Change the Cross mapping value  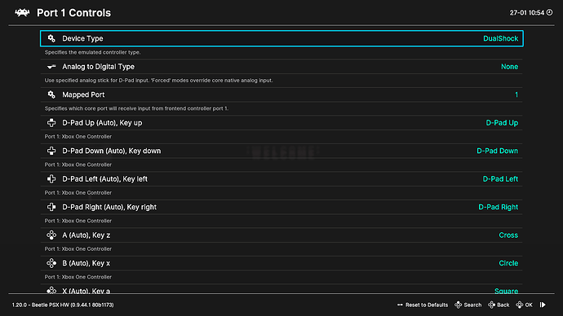click(508, 235)
